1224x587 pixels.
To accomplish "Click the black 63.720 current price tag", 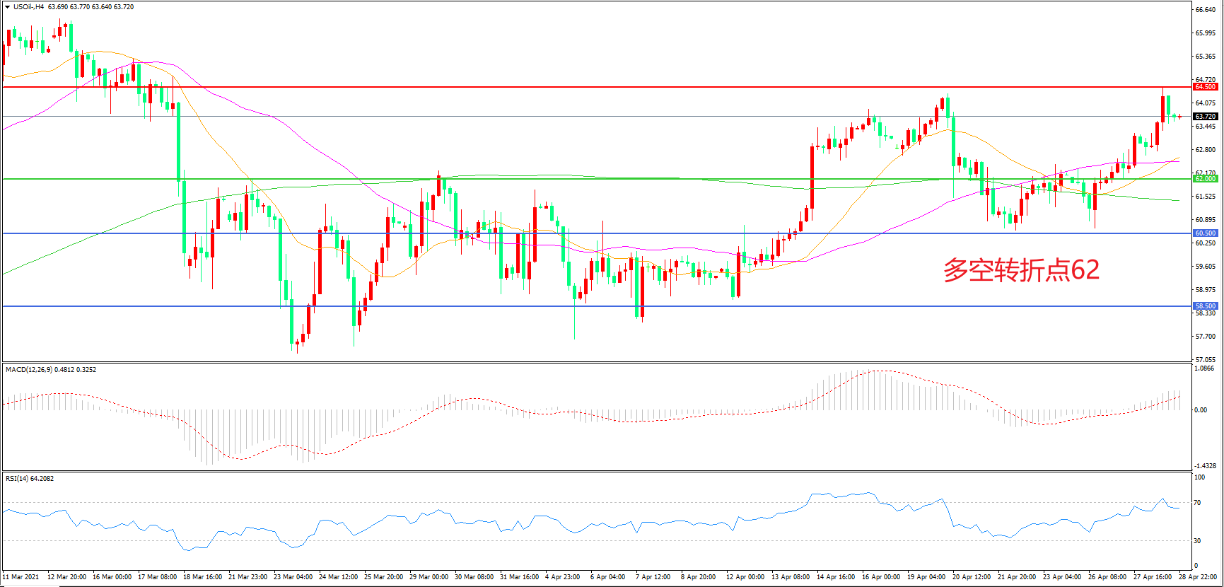I will click(1205, 117).
